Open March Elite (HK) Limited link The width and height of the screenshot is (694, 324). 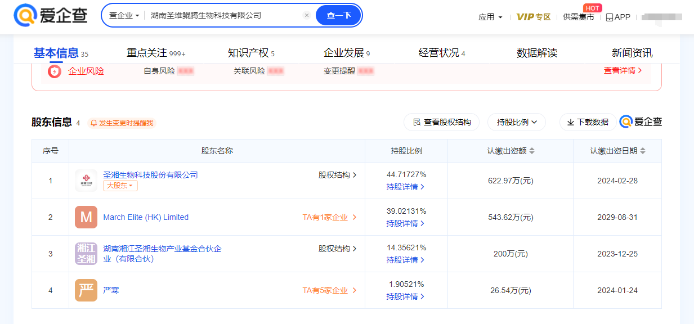pyautogui.click(x=146, y=217)
